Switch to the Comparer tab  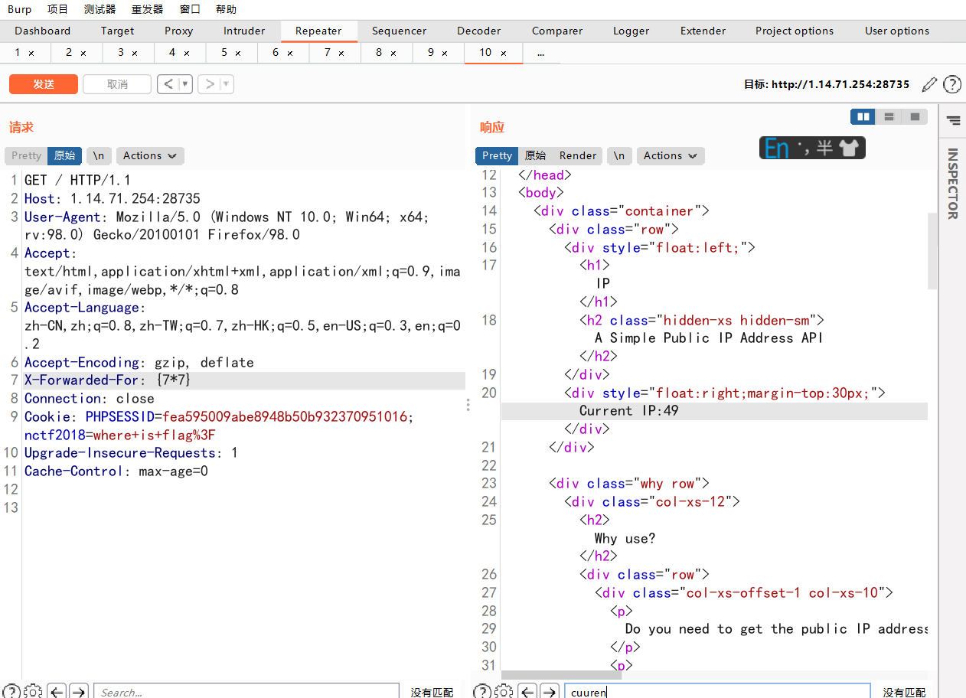pos(557,31)
